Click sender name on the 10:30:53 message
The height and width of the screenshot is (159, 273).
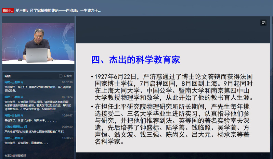pyautogui.click(x=14, y=138)
